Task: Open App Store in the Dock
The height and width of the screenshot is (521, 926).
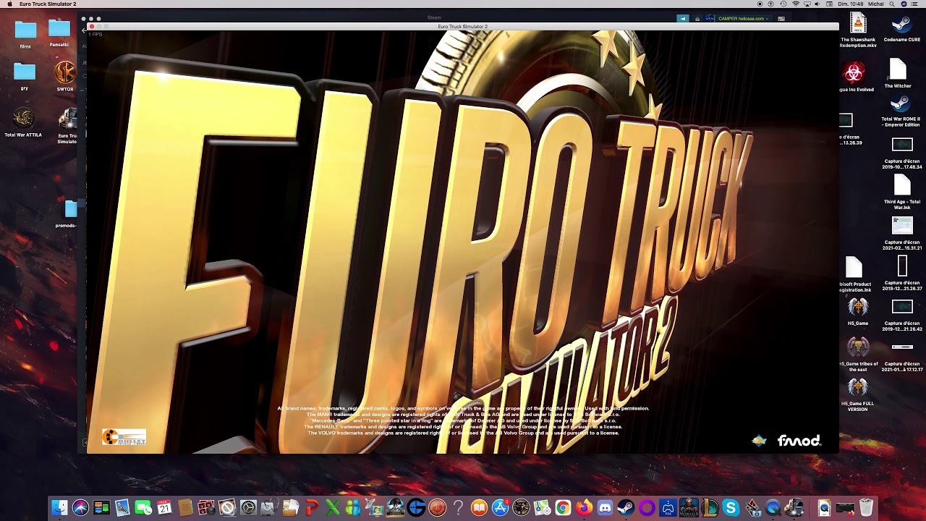Action: pos(500,508)
